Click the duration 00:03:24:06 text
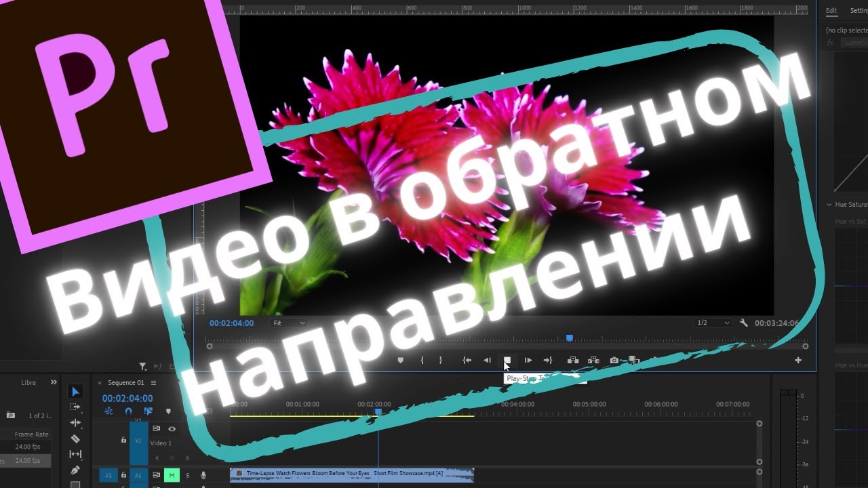Viewport: 868px width, 488px height. pos(777,323)
